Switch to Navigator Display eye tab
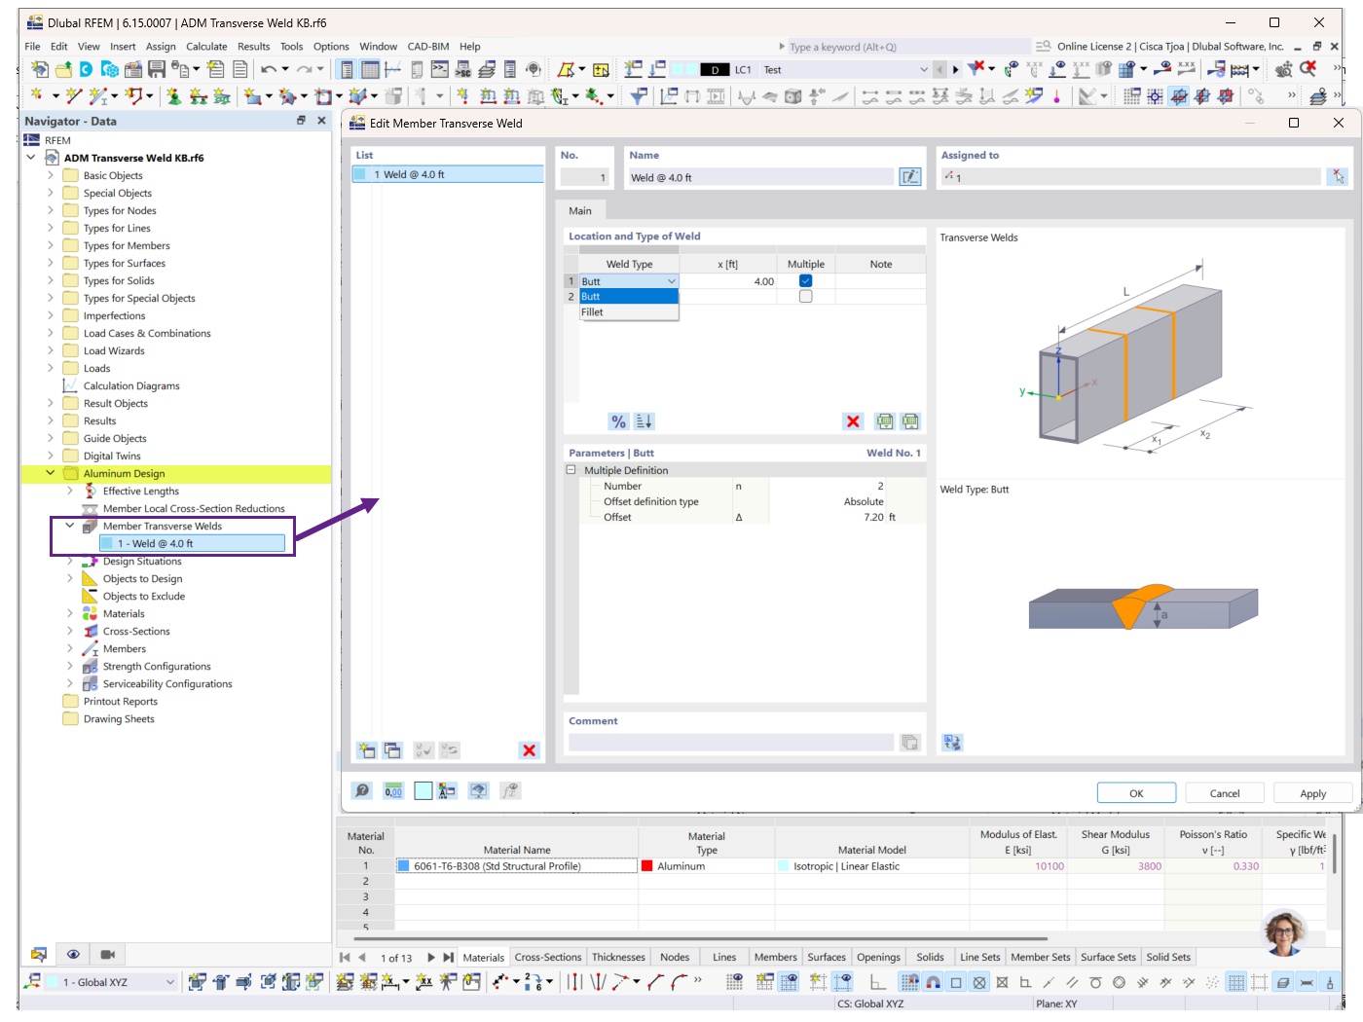This screenshot has width=1363, height=1022. pyautogui.click(x=73, y=955)
